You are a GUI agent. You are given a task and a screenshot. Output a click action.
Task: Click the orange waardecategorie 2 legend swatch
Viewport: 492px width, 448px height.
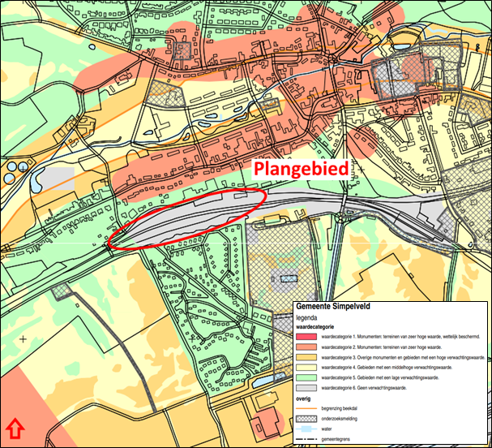pos(307,346)
